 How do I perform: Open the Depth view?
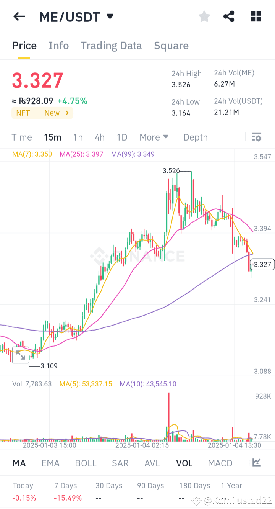pyautogui.click(x=195, y=137)
